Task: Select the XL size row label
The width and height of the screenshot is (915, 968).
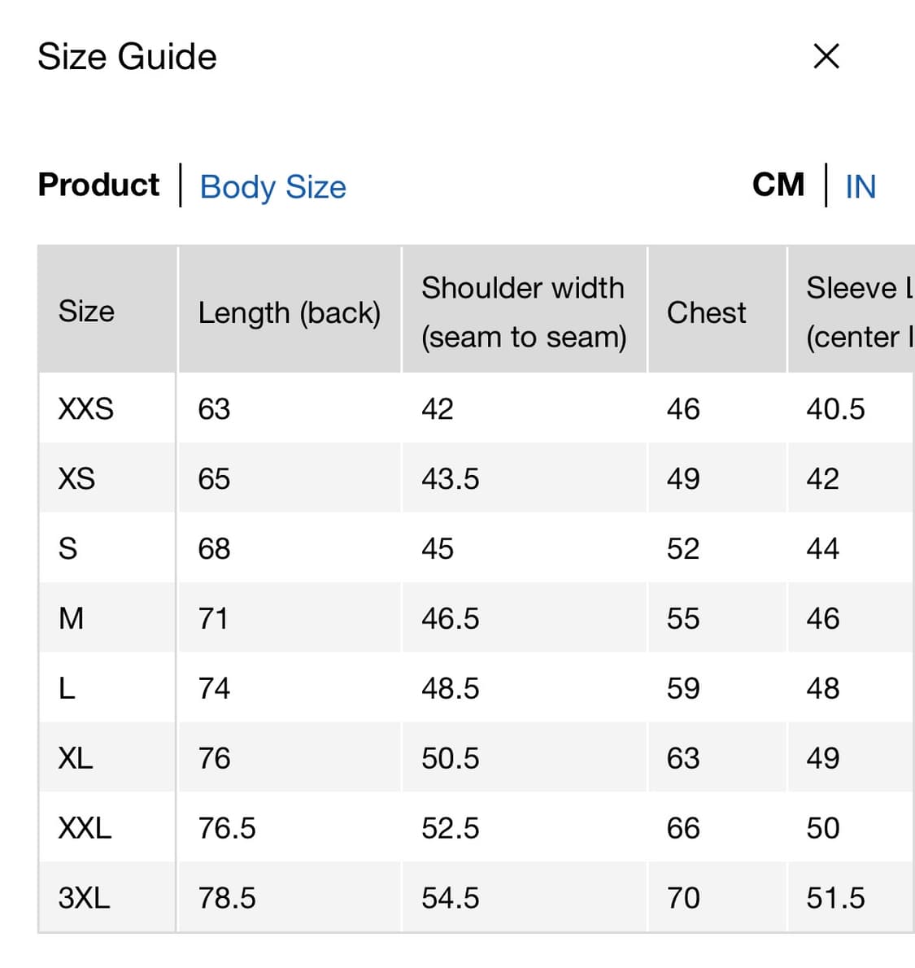Action: 76,758
